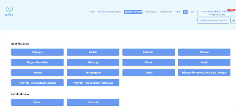The width and height of the screenshot is (236, 108).
Task: Select the Sarawak button
Action: (93, 102)
